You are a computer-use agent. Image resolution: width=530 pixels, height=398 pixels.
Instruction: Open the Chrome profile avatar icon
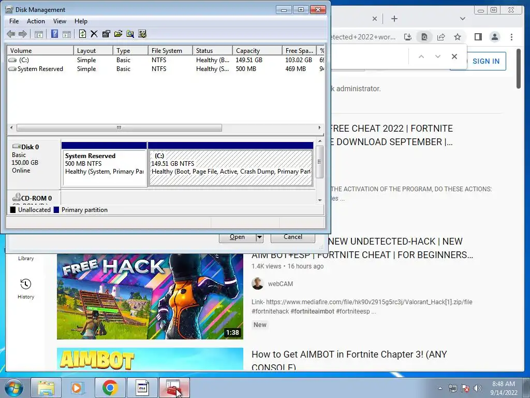click(494, 37)
